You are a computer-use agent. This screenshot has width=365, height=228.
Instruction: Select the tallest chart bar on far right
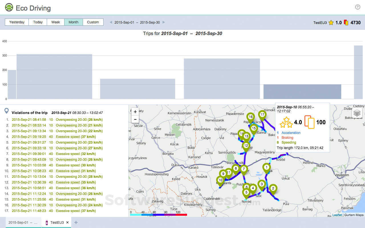358,72
